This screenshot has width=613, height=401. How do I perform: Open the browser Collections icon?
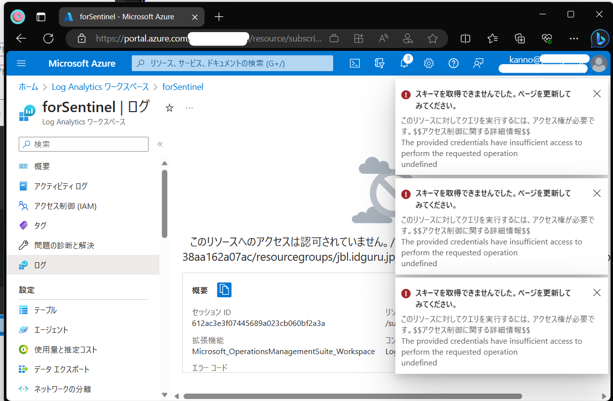tap(519, 39)
